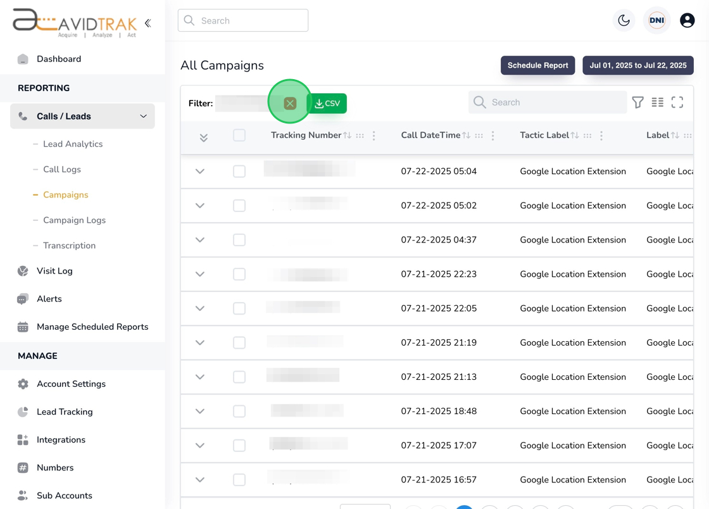This screenshot has height=509, width=709.
Task: Open Transcription submenu item
Action: (x=69, y=246)
